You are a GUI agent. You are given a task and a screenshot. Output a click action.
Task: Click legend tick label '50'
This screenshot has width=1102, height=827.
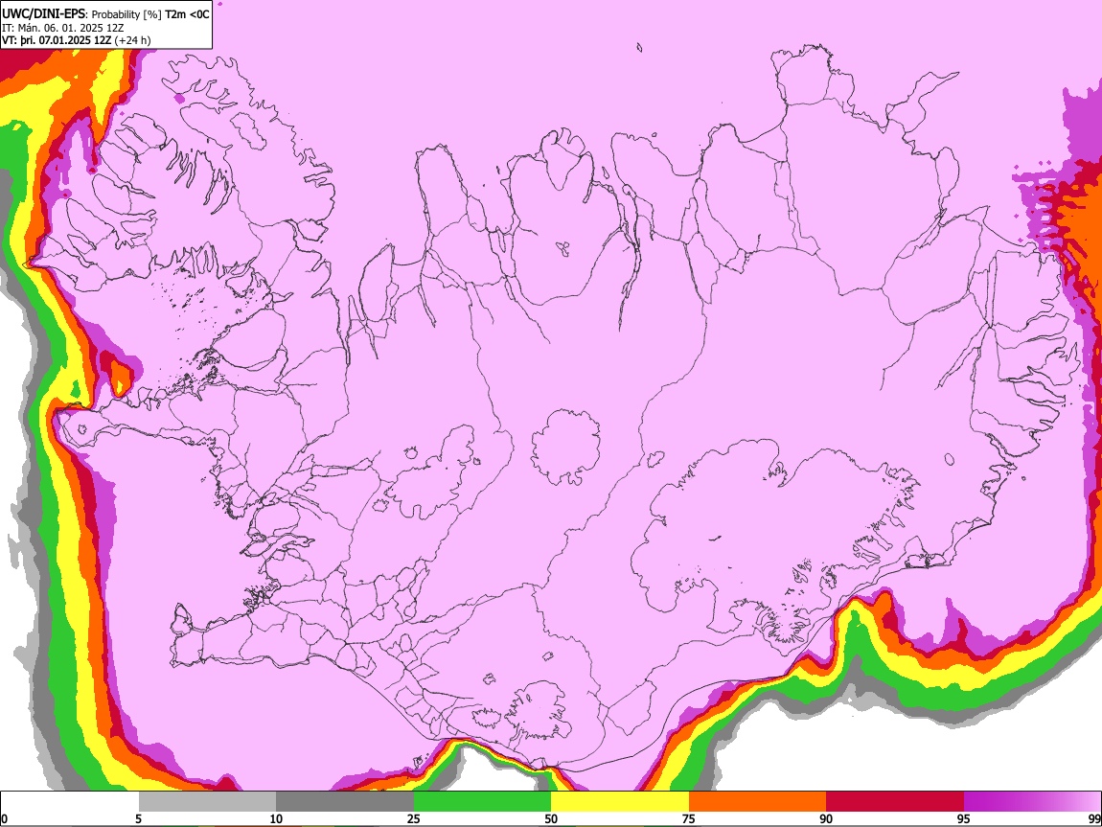pos(551,819)
